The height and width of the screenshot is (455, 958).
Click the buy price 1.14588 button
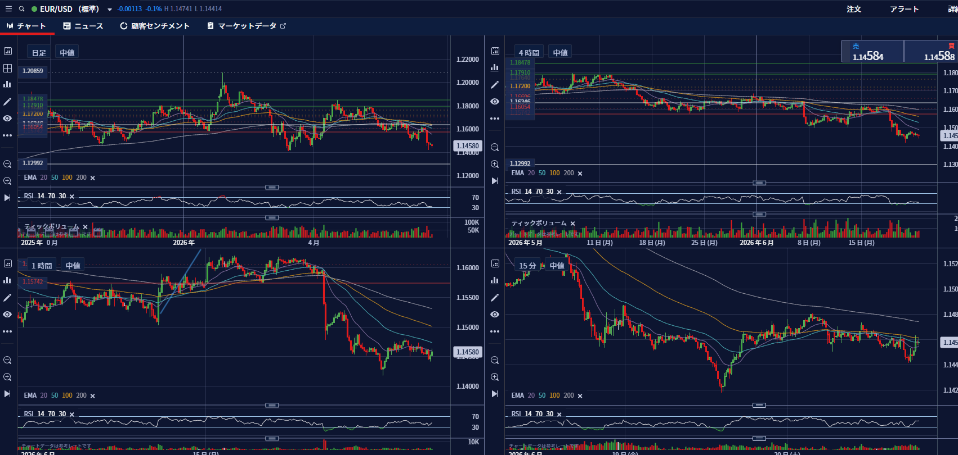point(931,51)
